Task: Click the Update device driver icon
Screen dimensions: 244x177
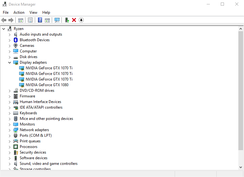Action: [67, 20]
